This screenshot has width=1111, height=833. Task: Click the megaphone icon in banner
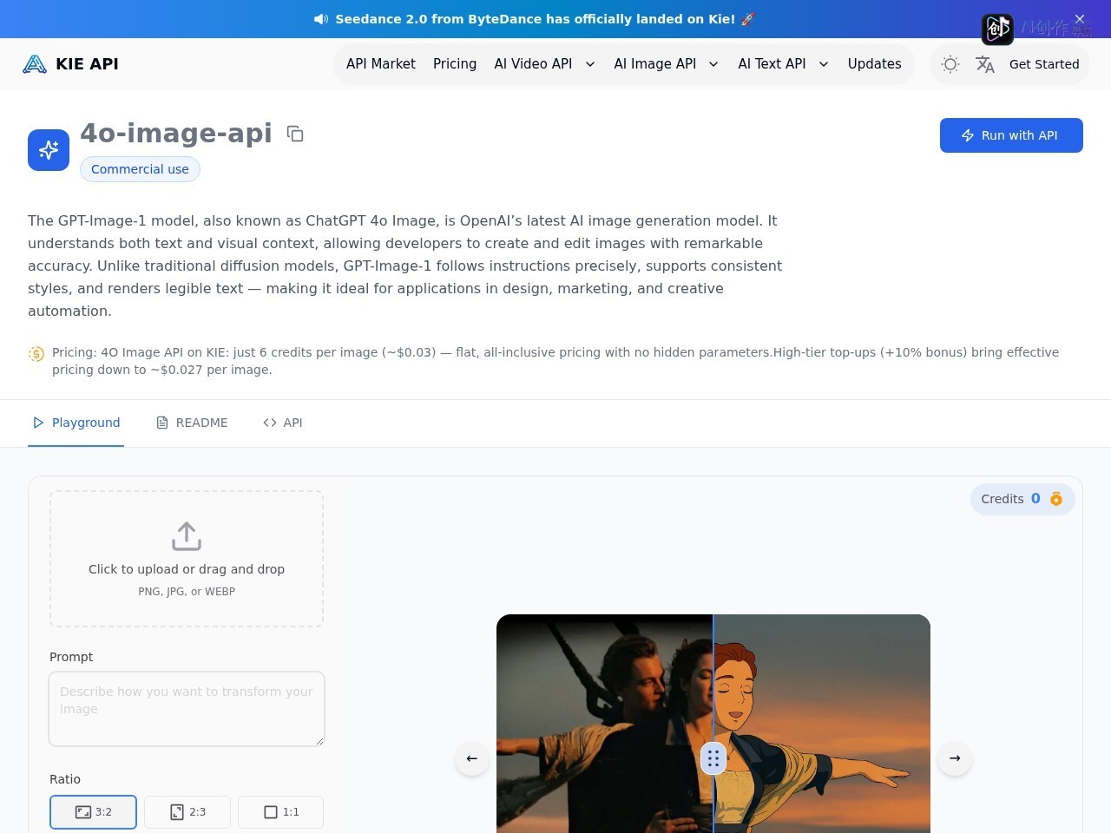point(321,19)
